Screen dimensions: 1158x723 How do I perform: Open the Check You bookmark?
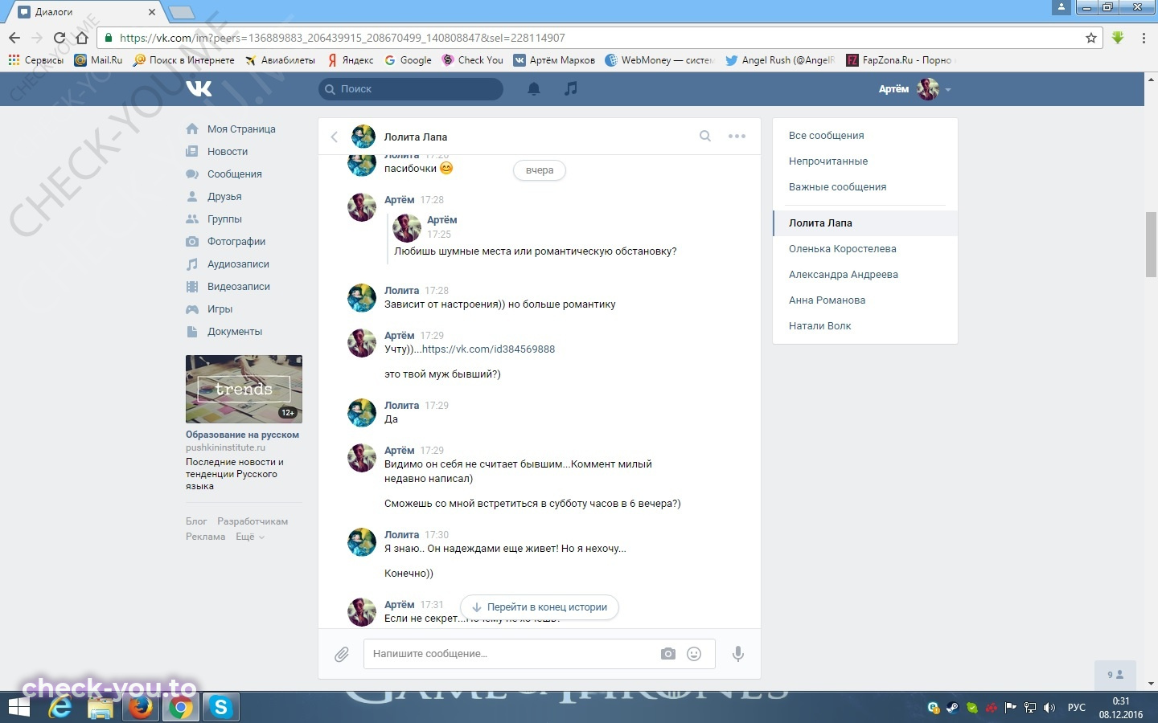tap(473, 59)
